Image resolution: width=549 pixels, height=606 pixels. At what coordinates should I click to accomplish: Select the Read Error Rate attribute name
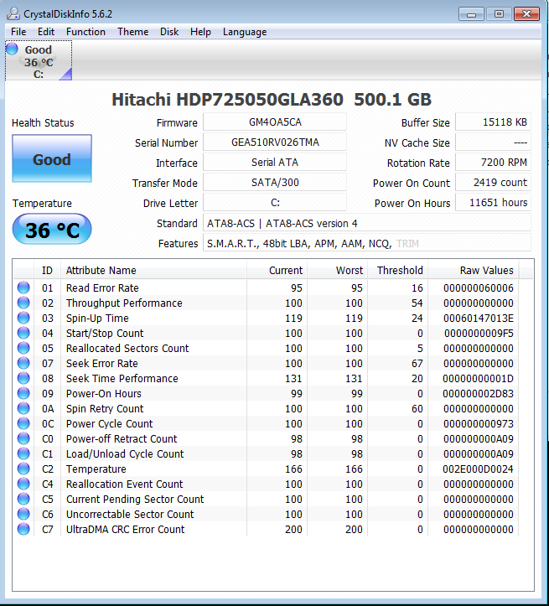click(x=102, y=288)
